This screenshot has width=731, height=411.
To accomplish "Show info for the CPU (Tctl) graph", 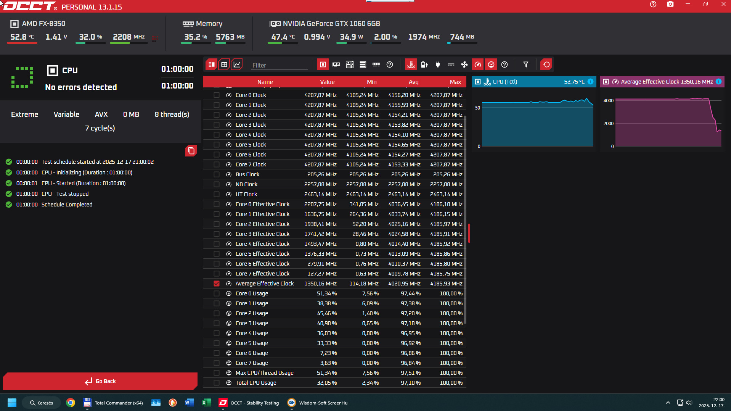I will tap(590, 82).
